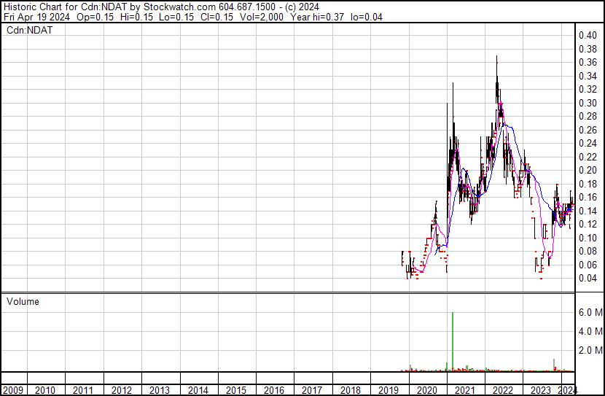This screenshot has height=396, width=605.
Task: Click the highest price peak in 2022
Action: click(x=497, y=57)
